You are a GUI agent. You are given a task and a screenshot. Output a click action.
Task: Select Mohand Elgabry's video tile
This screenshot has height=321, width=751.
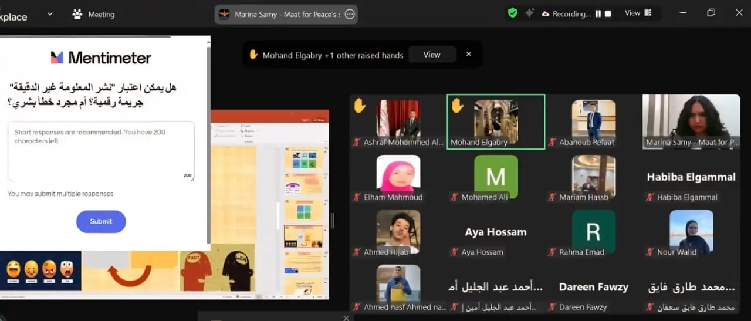point(496,121)
